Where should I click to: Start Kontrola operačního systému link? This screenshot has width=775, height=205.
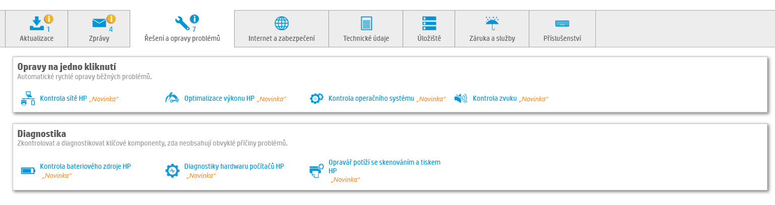[371, 98]
